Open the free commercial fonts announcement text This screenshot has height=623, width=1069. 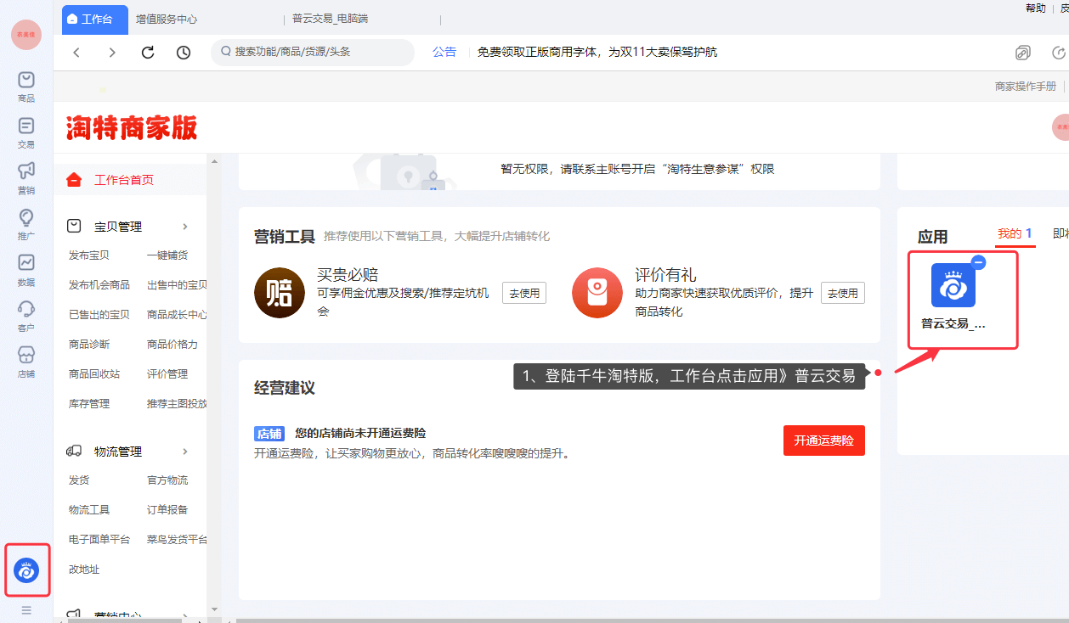click(597, 53)
